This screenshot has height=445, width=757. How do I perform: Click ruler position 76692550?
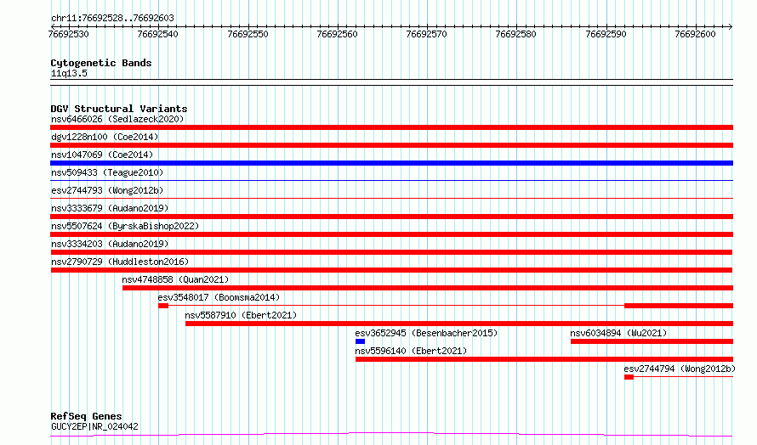[248, 34]
